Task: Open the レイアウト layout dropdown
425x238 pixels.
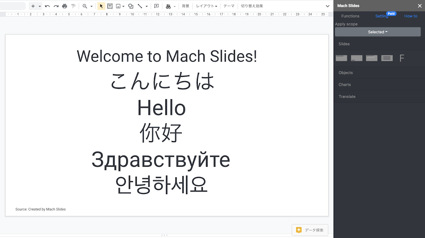Action: pos(207,6)
